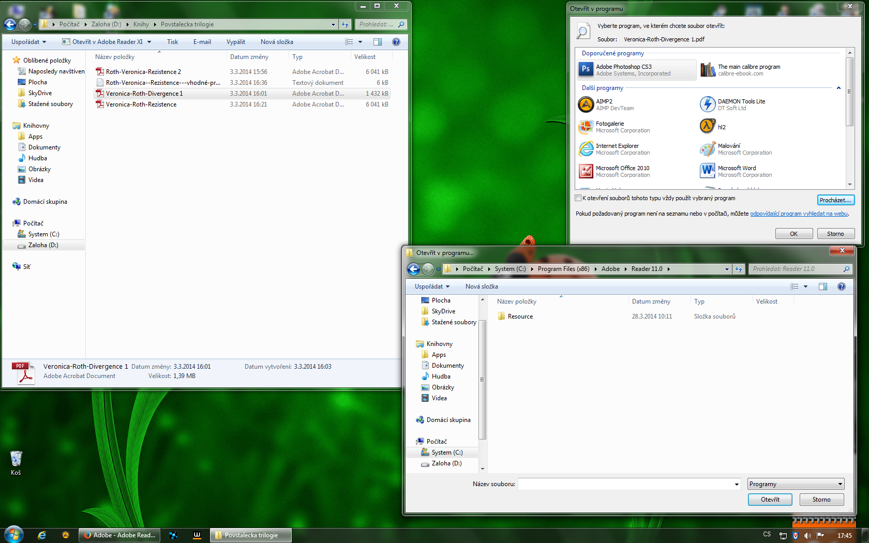
Task: Select Microsoft Office 2010 icon
Action: pos(586,171)
